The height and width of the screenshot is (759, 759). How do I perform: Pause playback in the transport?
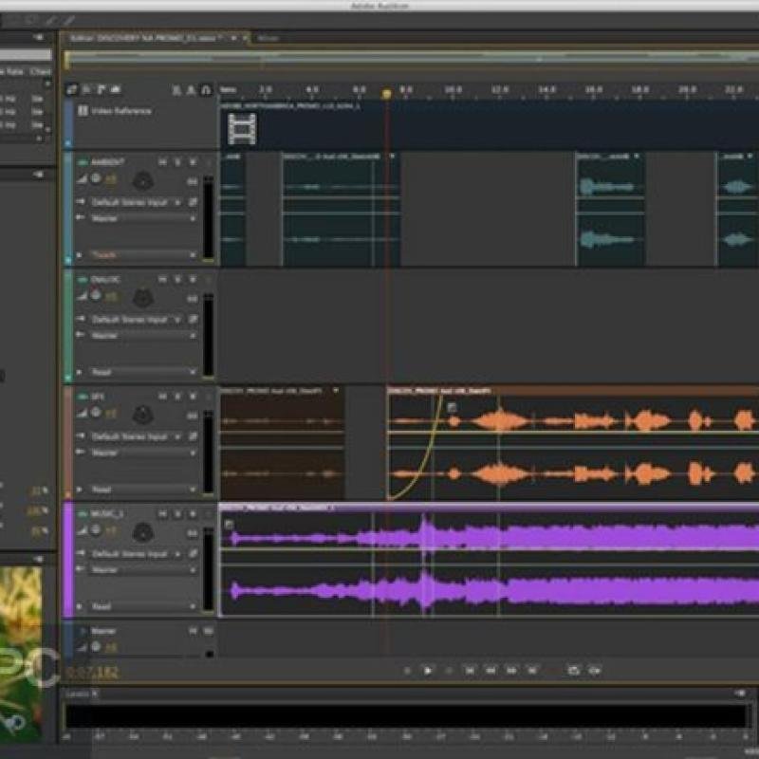tap(449, 671)
